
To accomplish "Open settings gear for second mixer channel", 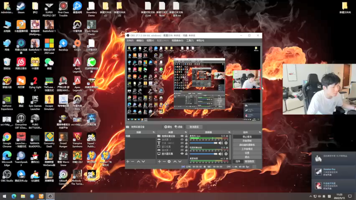I will pyautogui.click(x=226, y=153).
